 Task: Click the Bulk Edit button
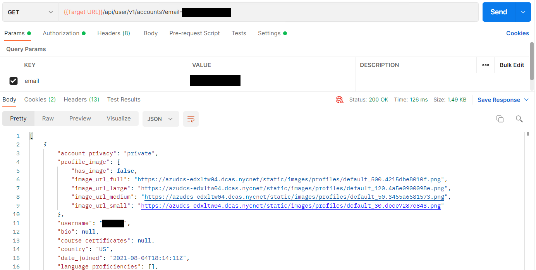[x=512, y=65]
